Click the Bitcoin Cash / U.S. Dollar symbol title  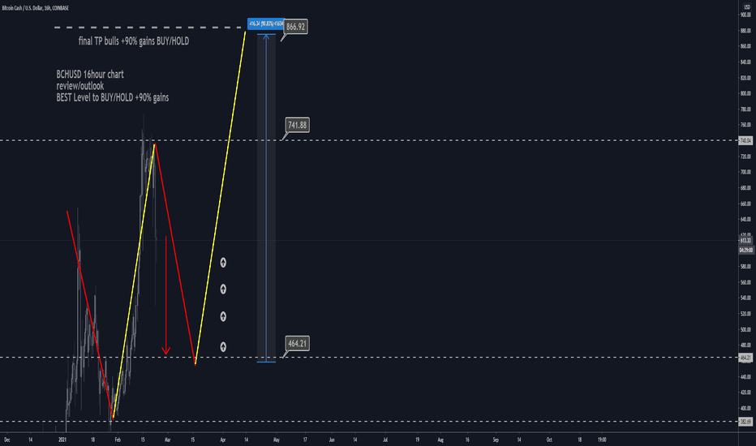(x=35, y=8)
